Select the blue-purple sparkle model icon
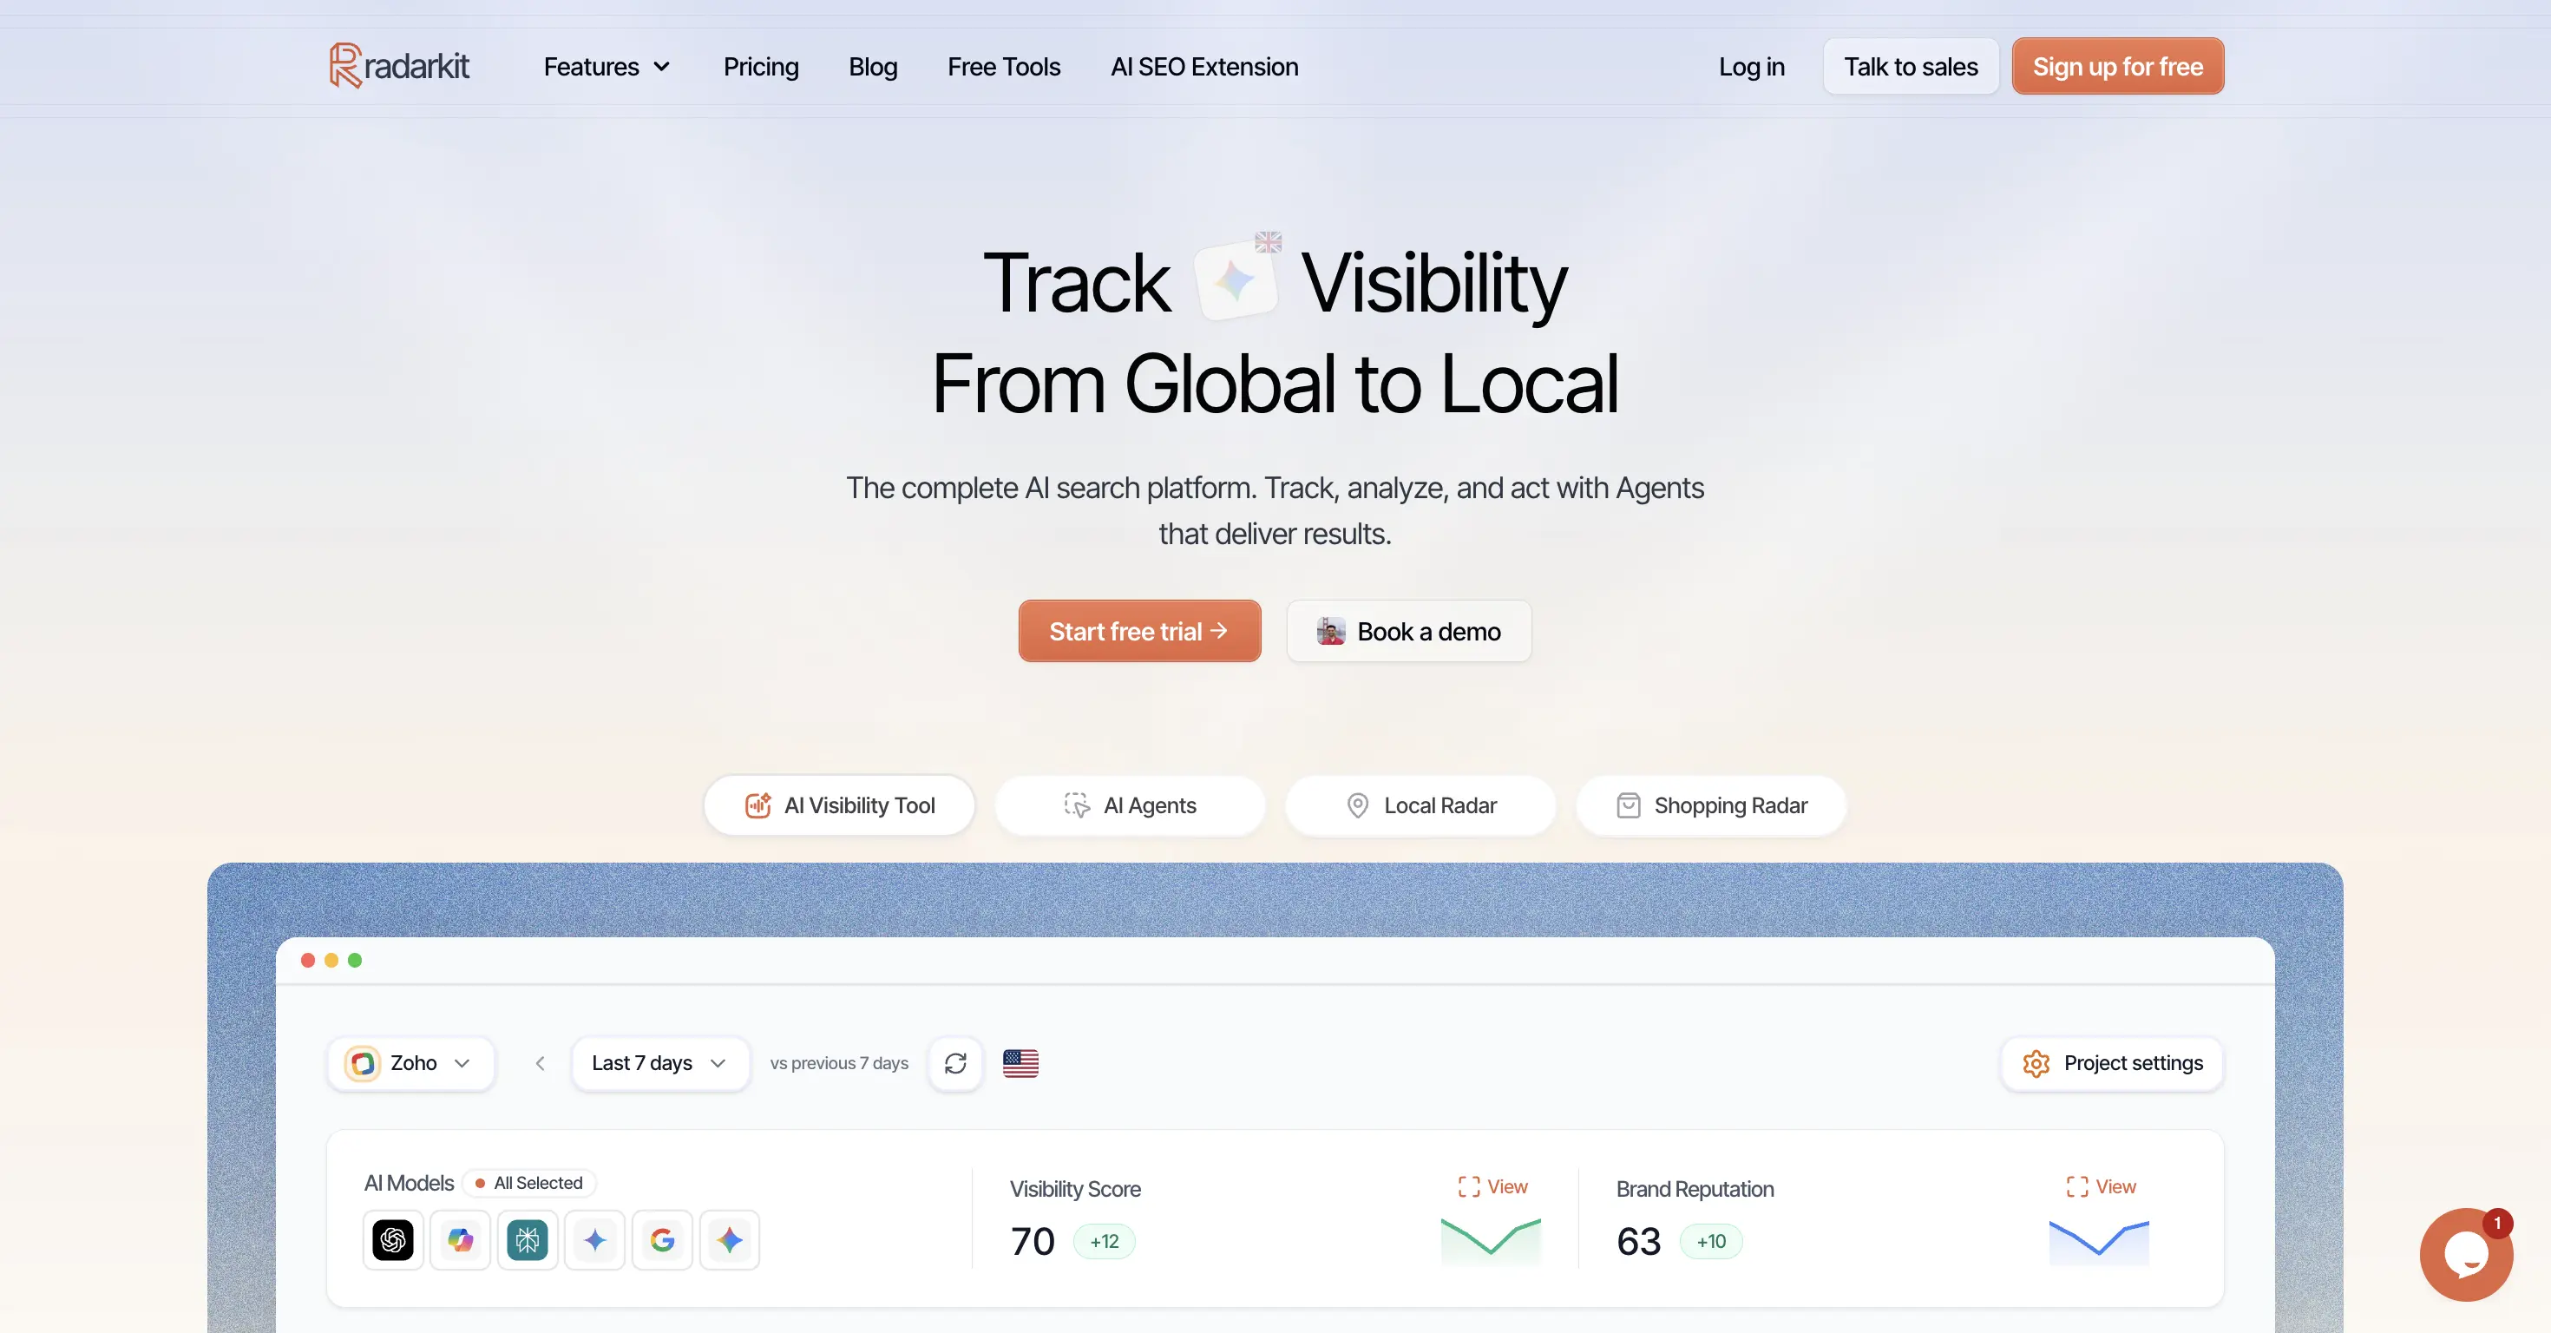The height and width of the screenshot is (1333, 2551). click(595, 1240)
